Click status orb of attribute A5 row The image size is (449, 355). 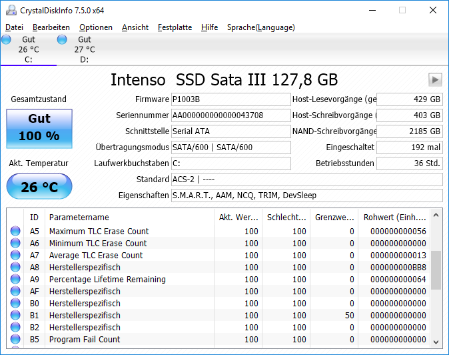[x=15, y=231]
